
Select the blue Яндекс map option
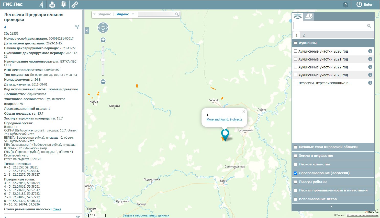[x=122, y=14]
